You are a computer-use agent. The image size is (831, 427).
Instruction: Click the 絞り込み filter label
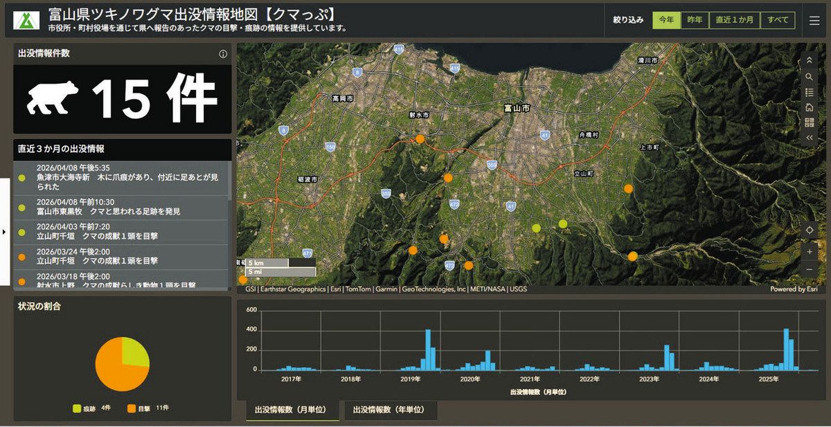pos(628,20)
